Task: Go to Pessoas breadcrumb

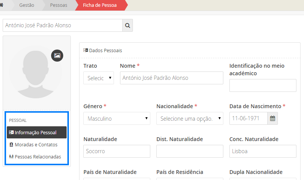Action: tap(59, 5)
